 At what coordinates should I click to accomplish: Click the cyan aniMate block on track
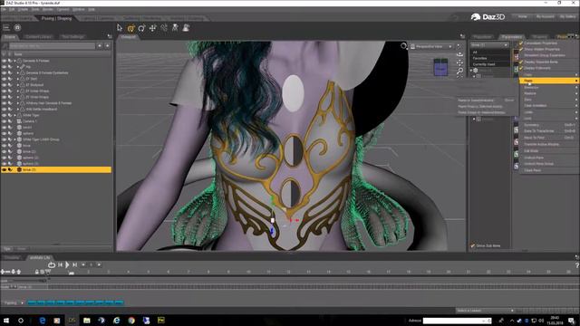[75, 302]
